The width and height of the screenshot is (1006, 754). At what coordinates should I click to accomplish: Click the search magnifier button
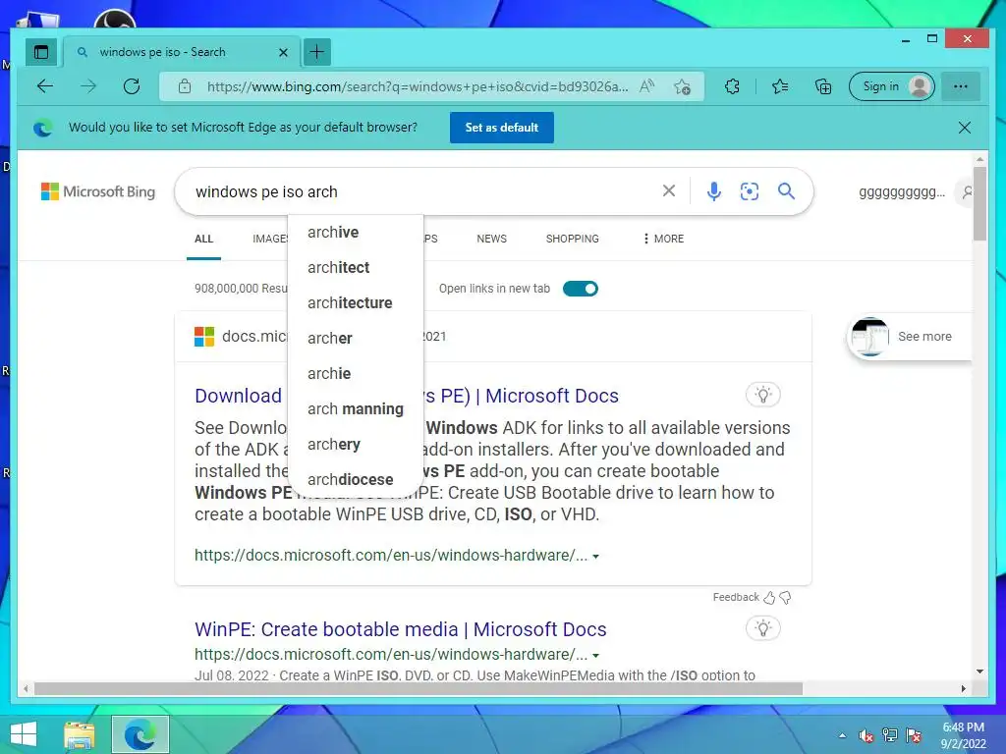[x=786, y=191]
